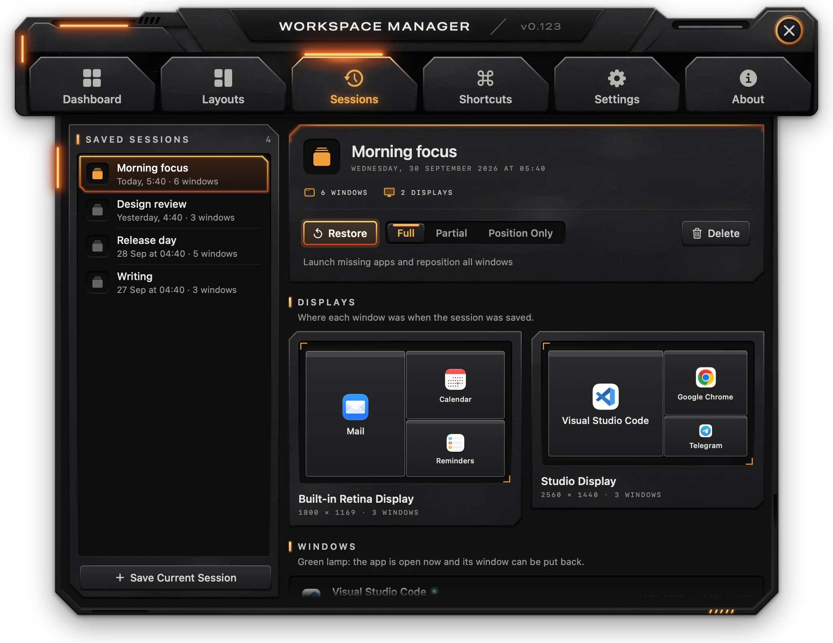
Task: Click the Mail window in Built-in Retina Display
Action: pyautogui.click(x=355, y=414)
